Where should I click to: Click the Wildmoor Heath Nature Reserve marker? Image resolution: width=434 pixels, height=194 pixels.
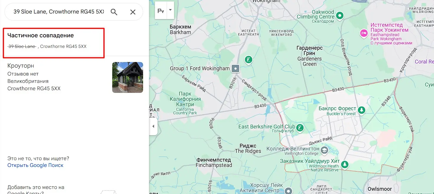coord(345,164)
